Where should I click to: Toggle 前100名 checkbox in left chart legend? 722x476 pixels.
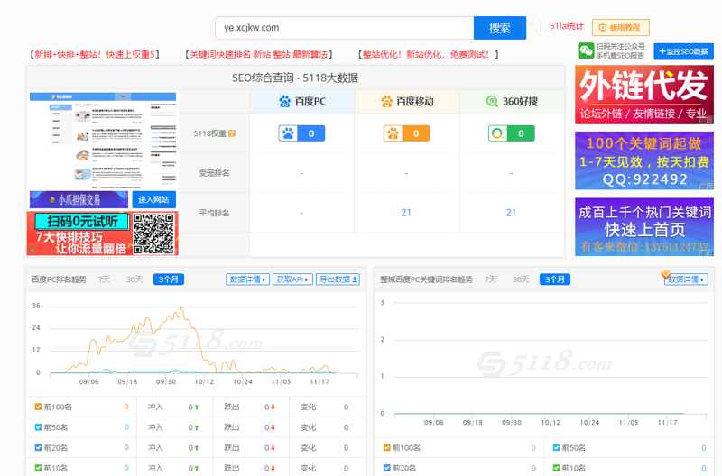click(x=38, y=407)
